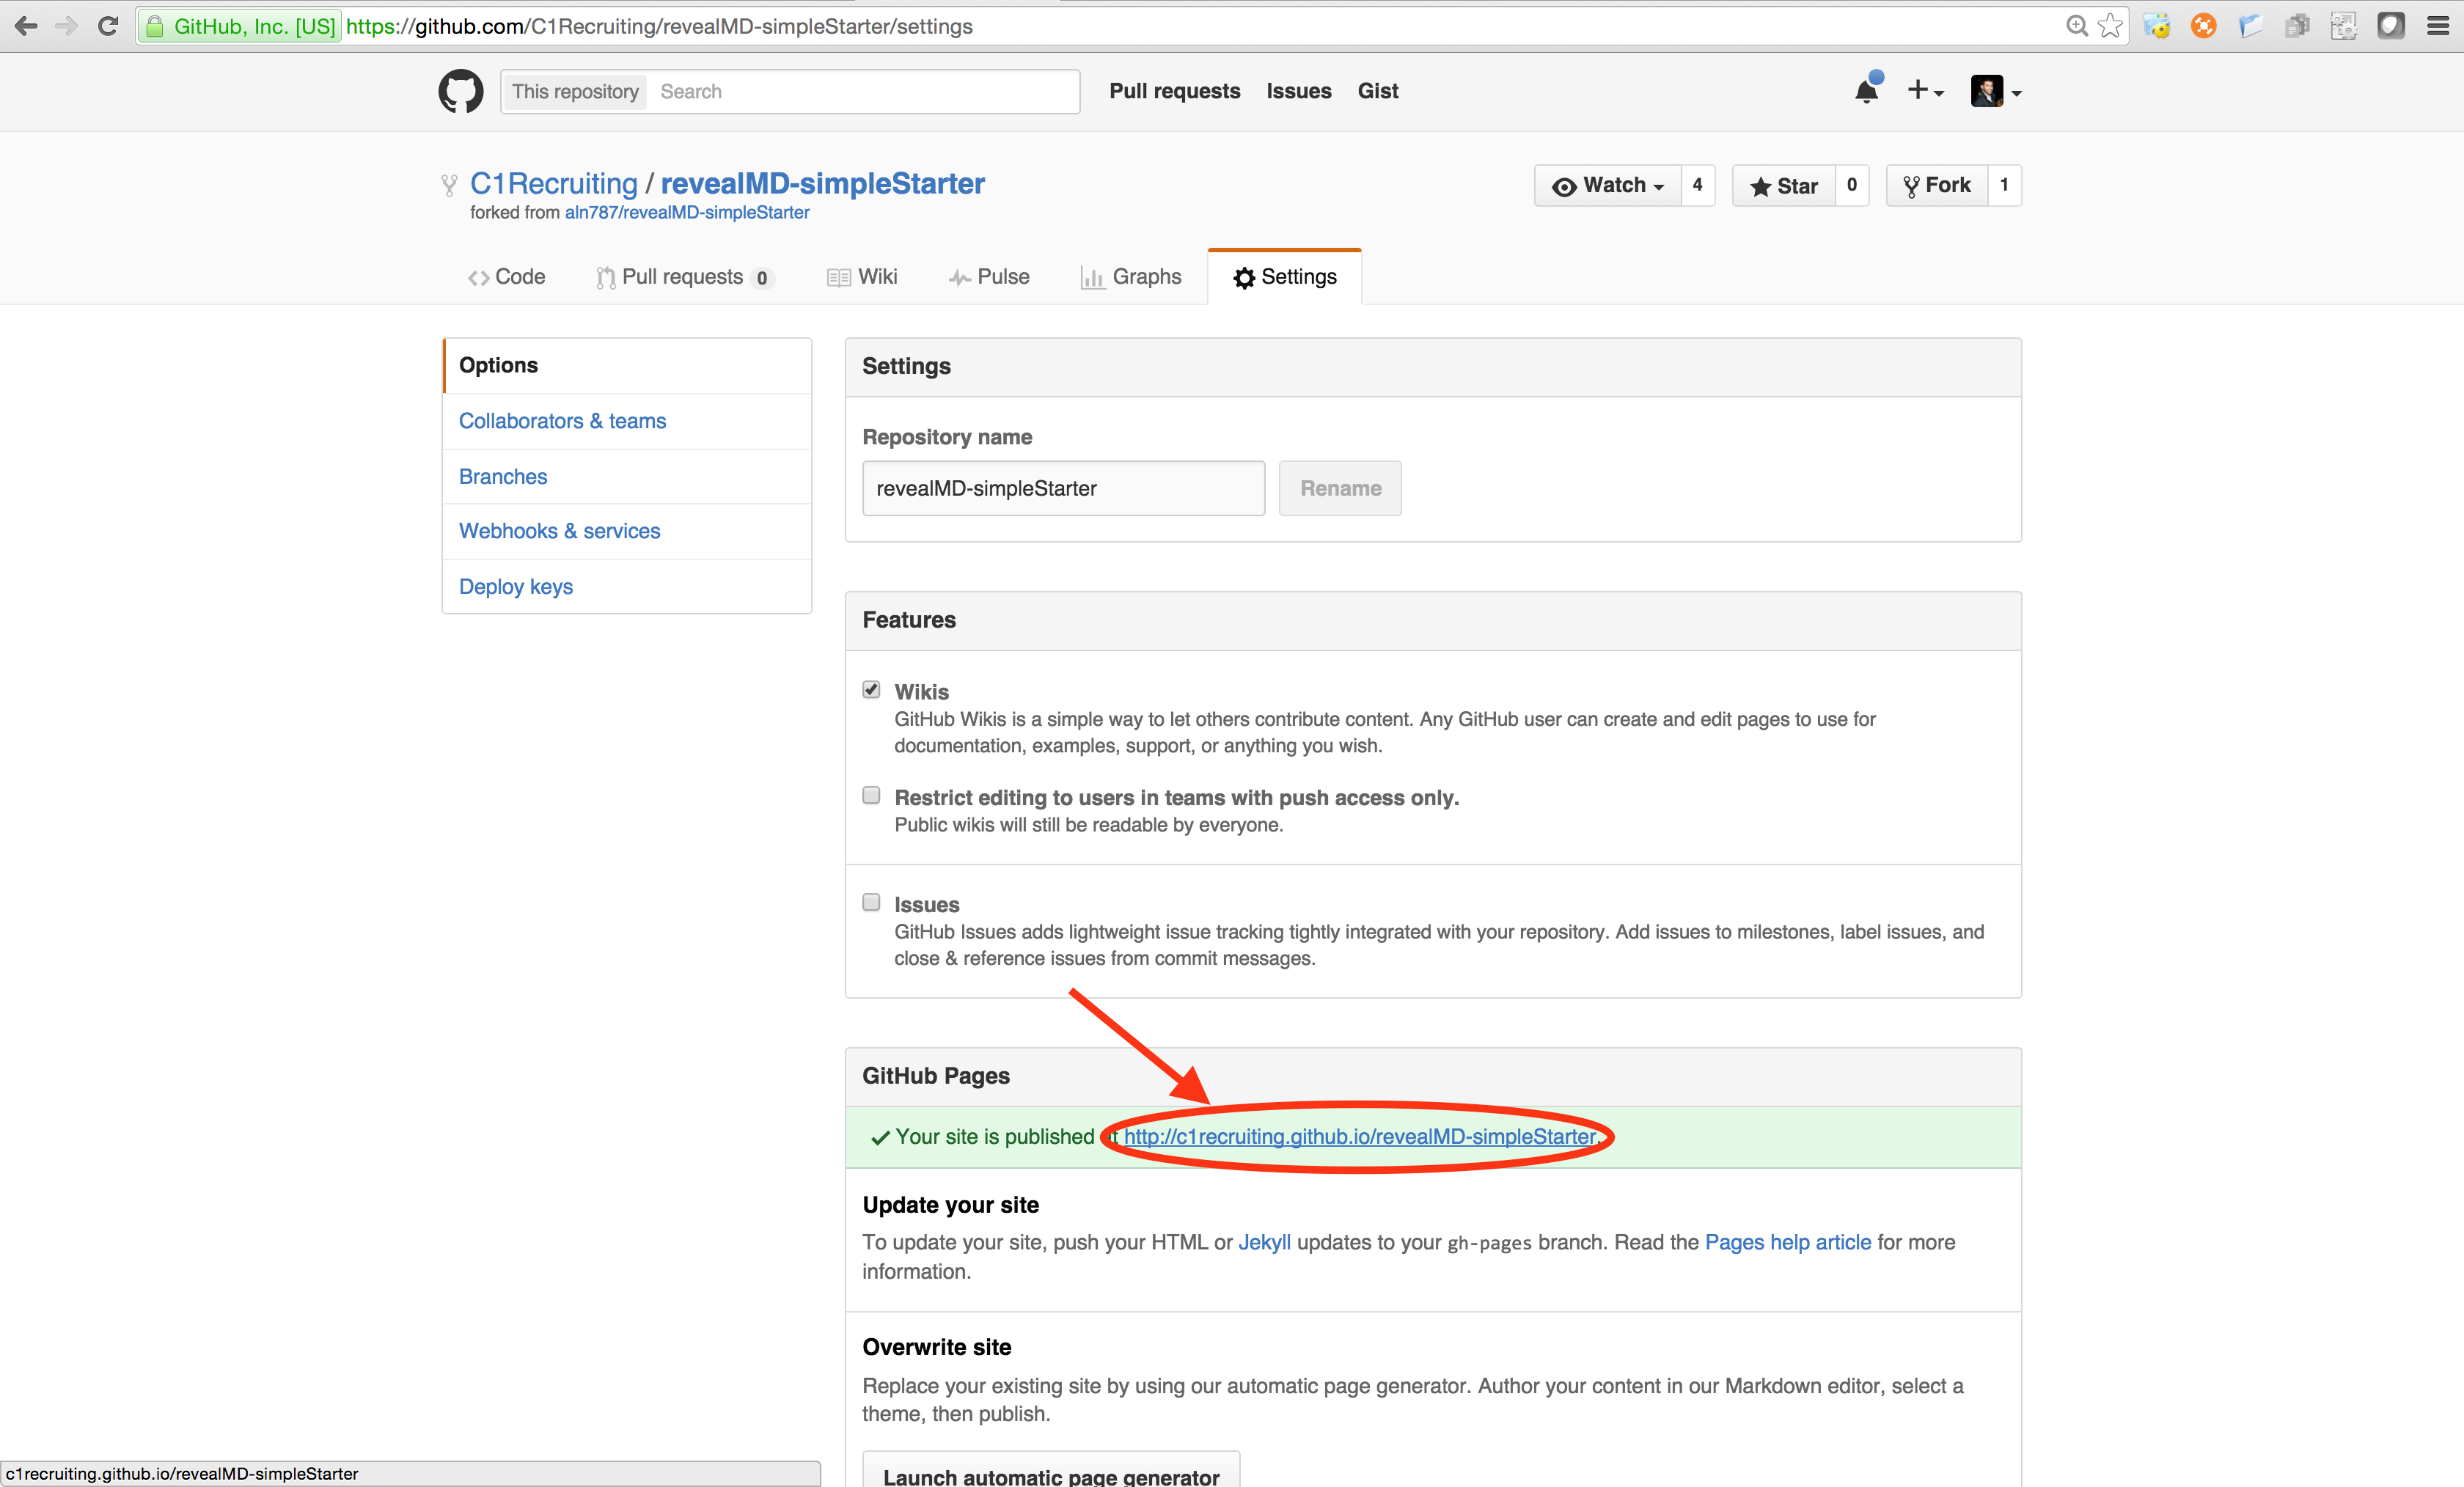
Task: Open Collaborators & teams settings section
Action: pos(562,421)
